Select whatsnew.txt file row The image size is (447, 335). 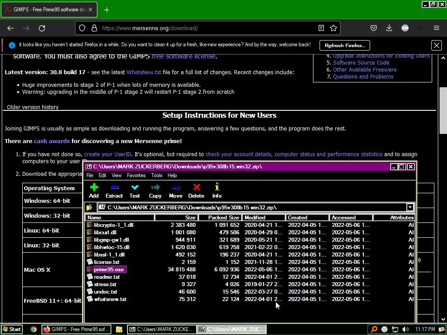coord(250,299)
